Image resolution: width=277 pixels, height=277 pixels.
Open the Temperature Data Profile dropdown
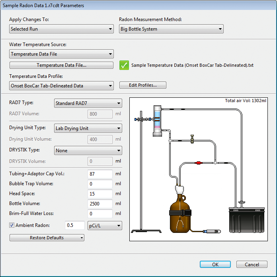[61, 86]
